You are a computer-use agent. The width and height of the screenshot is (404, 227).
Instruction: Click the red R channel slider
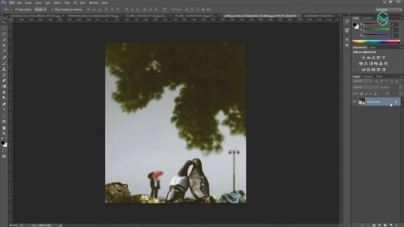pyautogui.click(x=376, y=25)
